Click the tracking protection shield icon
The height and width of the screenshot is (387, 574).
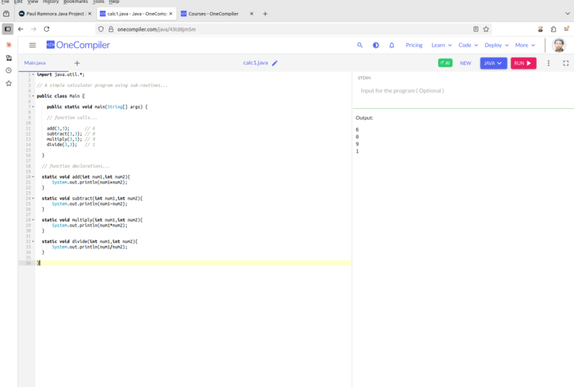click(101, 29)
